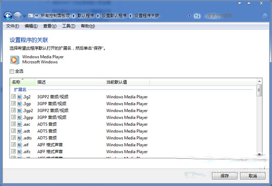The width and height of the screenshot is (272, 186).
Task: Open the address bar history dropdown arrow
Action: pos(189,16)
